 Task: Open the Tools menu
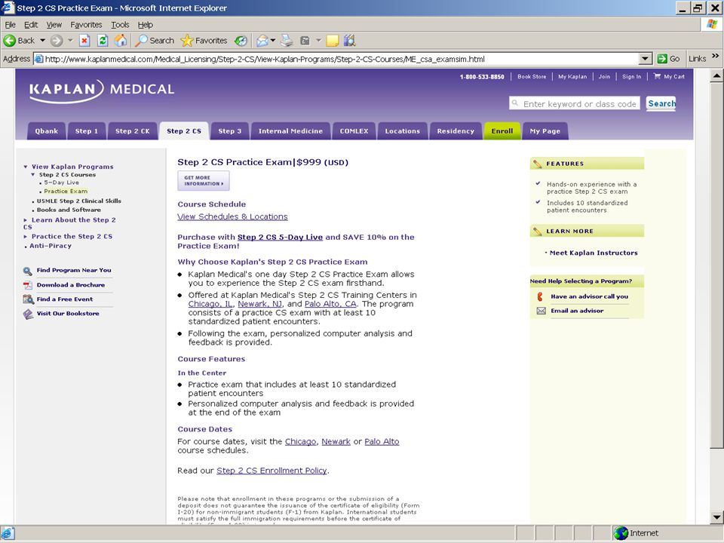coord(120,25)
